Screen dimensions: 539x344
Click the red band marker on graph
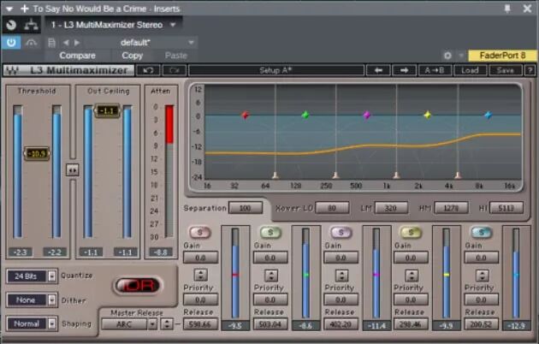click(x=245, y=116)
